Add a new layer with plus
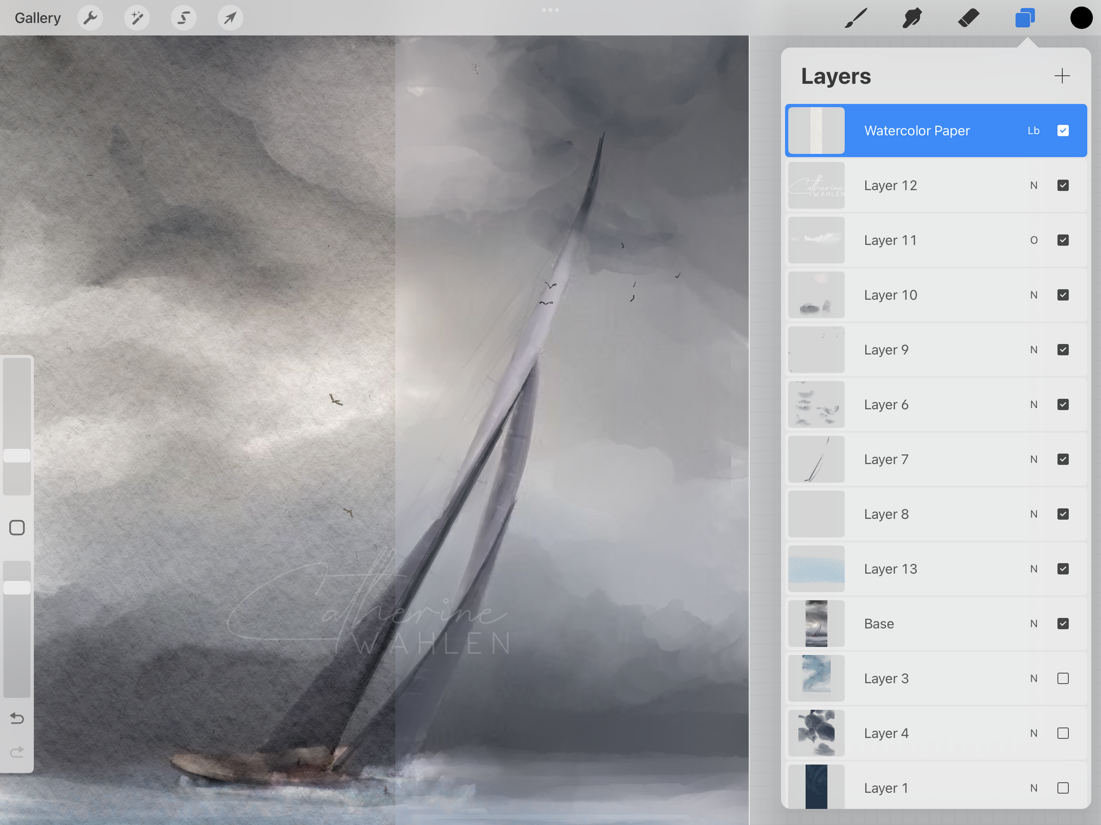This screenshot has width=1101, height=825. point(1062,76)
